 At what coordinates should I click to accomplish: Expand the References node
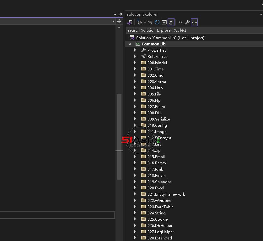(135, 56)
